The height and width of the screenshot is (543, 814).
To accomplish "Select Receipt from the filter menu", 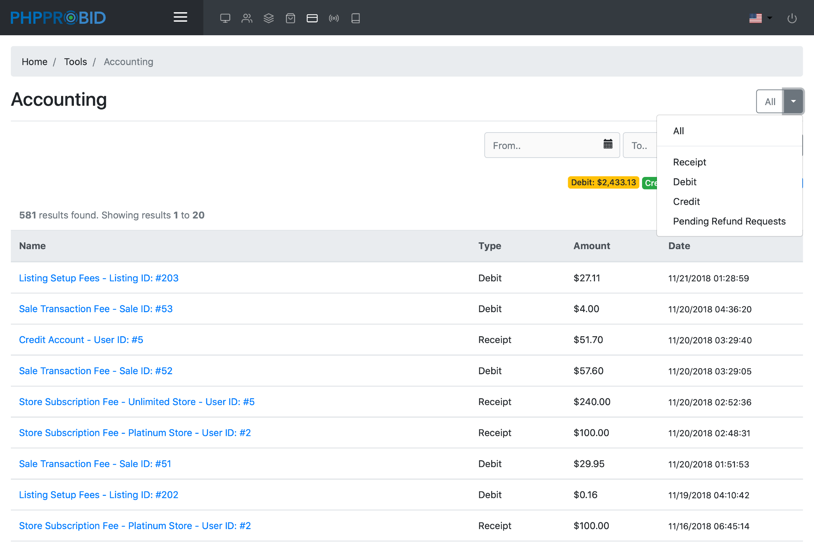I will coord(689,162).
